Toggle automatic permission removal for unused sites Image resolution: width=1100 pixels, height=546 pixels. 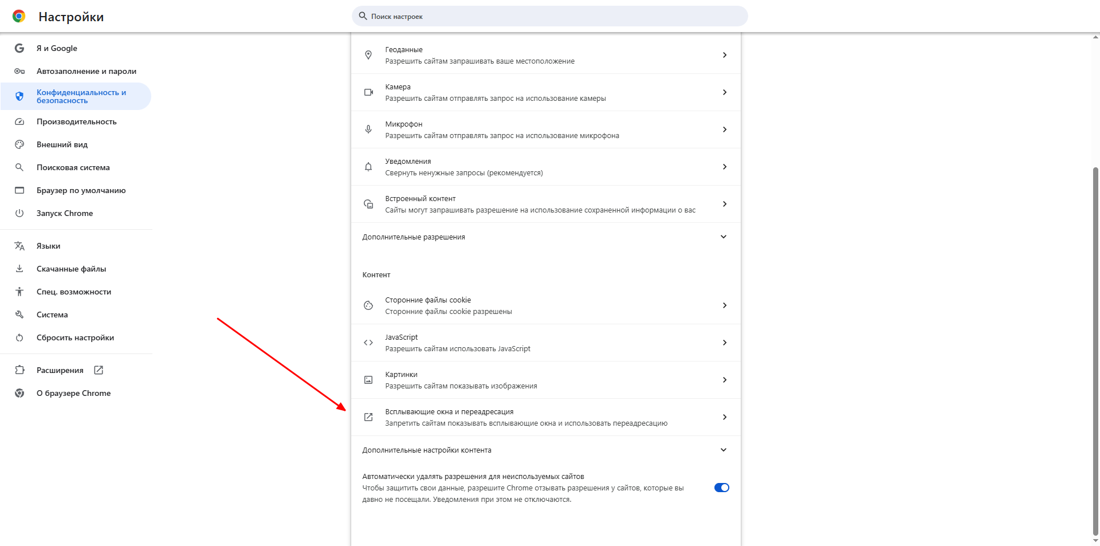pos(721,488)
